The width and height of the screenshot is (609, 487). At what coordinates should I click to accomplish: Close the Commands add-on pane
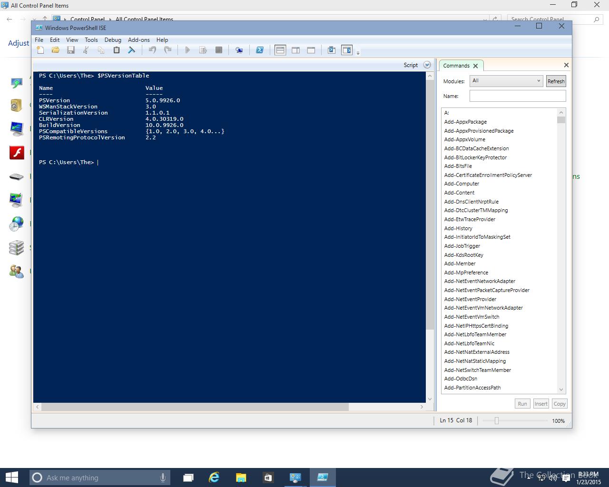[566, 65]
